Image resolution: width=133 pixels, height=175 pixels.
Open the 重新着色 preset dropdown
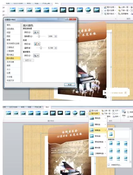pyautogui.click(x=36, y=55)
